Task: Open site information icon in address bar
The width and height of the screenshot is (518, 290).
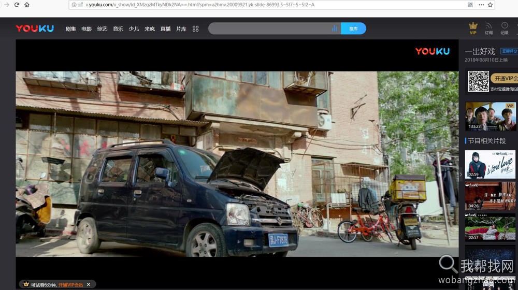Action: [74, 5]
